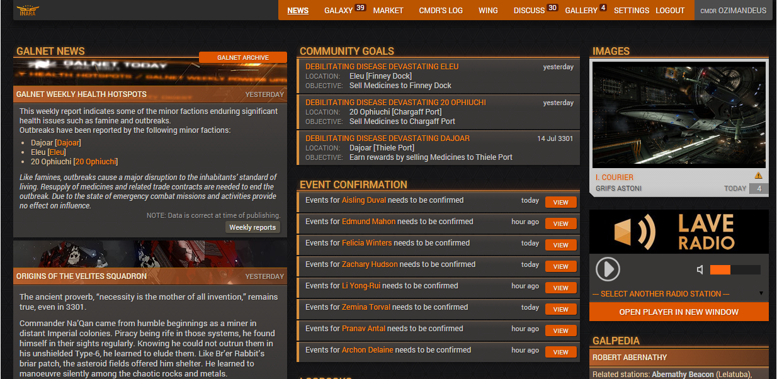Open CMDR'S LOG in the navigation

441,11
